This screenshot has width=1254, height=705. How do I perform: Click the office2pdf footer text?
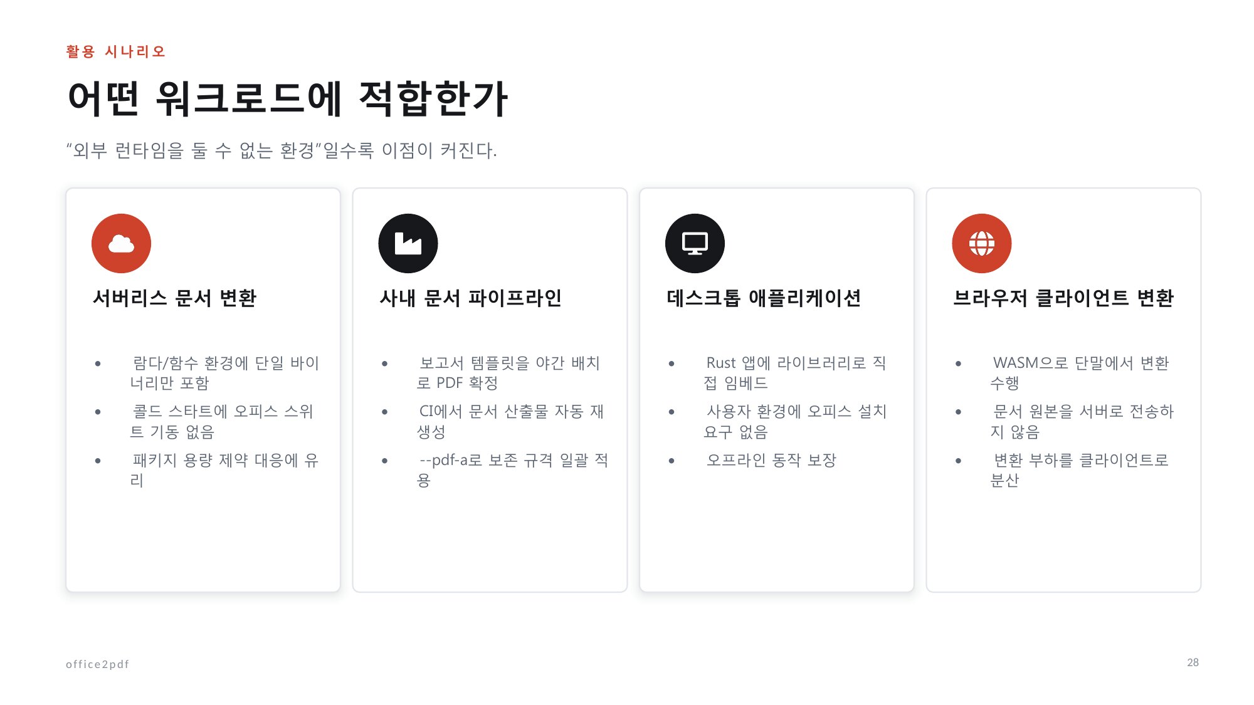97,664
